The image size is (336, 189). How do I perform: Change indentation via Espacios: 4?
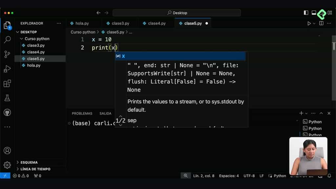pos(229,176)
